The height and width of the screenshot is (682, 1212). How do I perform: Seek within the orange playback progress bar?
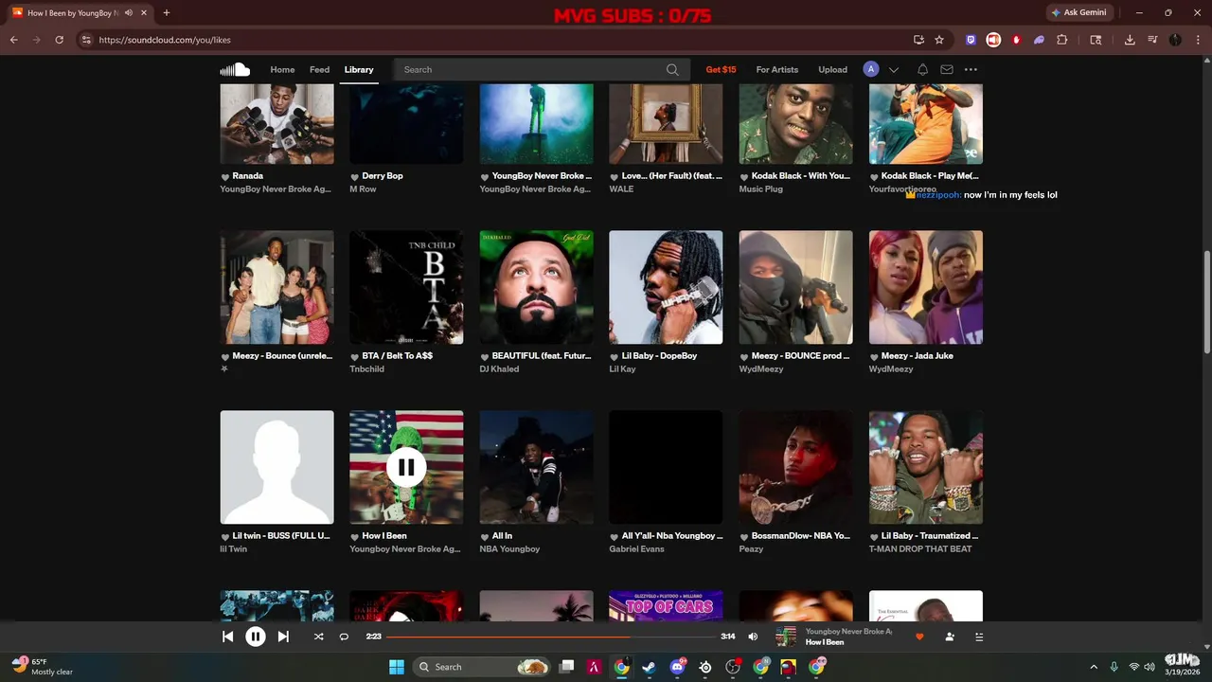click(x=550, y=637)
